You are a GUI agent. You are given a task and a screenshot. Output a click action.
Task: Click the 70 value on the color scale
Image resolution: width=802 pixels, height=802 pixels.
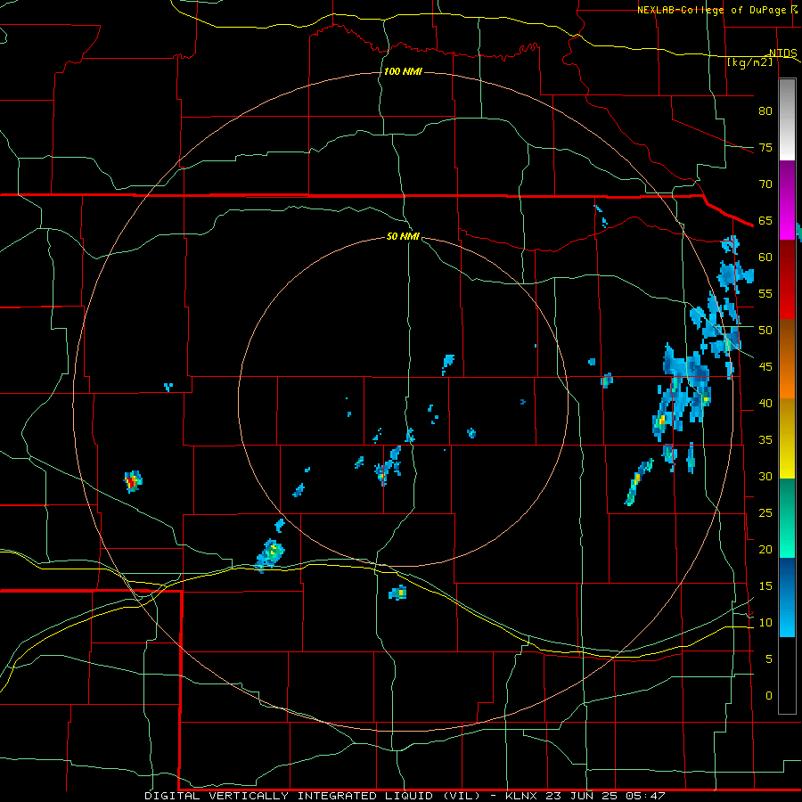pyautogui.click(x=765, y=184)
